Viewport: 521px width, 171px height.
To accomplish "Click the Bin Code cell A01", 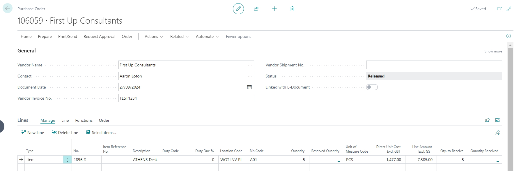I will click(x=263, y=160).
